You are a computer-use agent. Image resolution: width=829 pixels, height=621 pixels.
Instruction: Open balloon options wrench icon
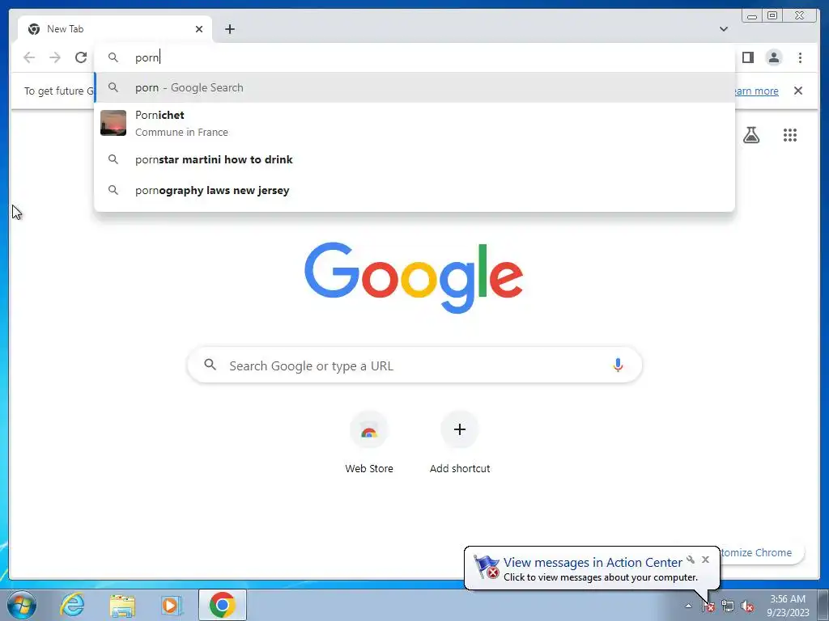point(691,560)
